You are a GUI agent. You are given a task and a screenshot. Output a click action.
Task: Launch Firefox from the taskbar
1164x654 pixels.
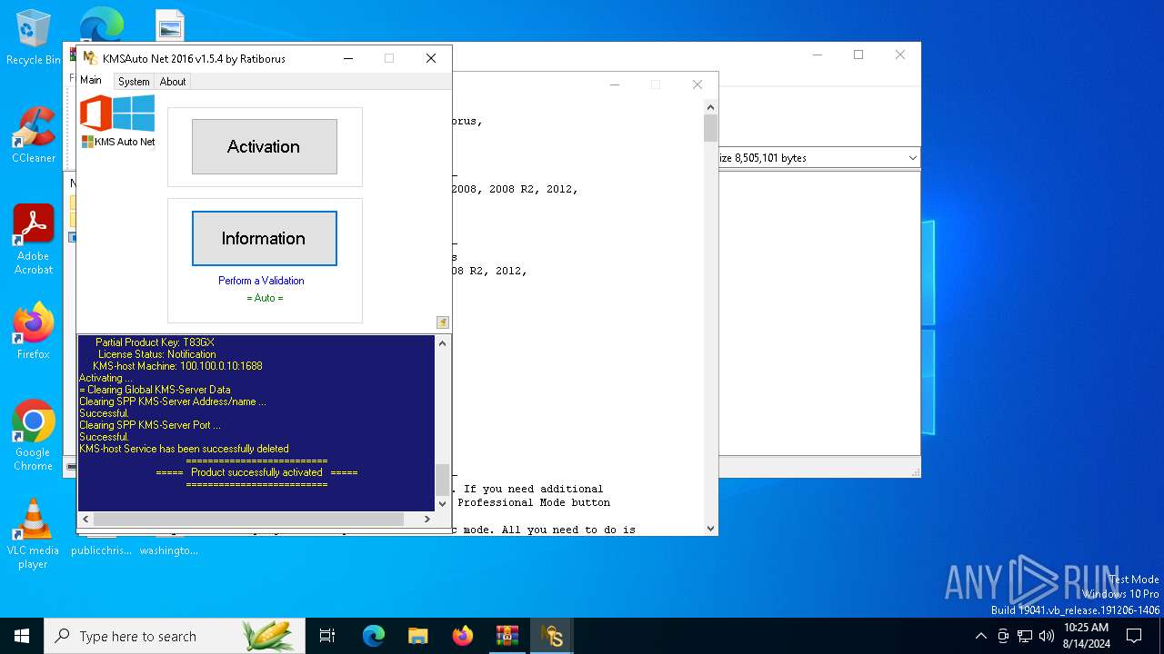pyautogui.click(x=463, y=636)
